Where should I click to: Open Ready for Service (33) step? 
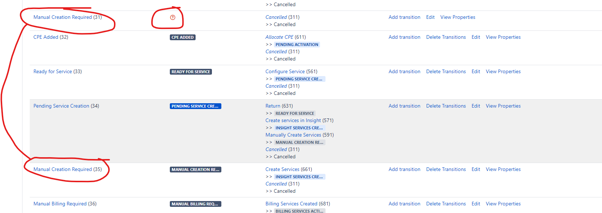click(x=53, y=71)
